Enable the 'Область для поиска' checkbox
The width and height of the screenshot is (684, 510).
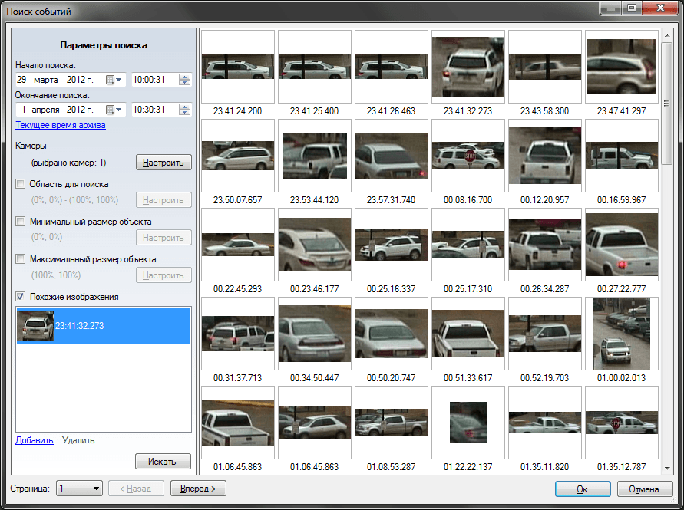coord(21,184)
